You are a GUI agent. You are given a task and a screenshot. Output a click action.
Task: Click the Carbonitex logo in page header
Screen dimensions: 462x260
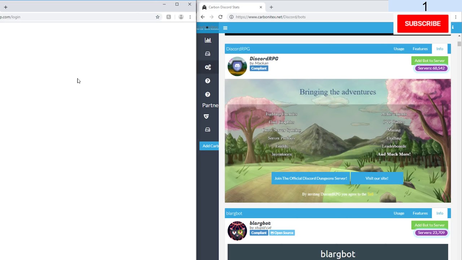[x=208, y=28]
